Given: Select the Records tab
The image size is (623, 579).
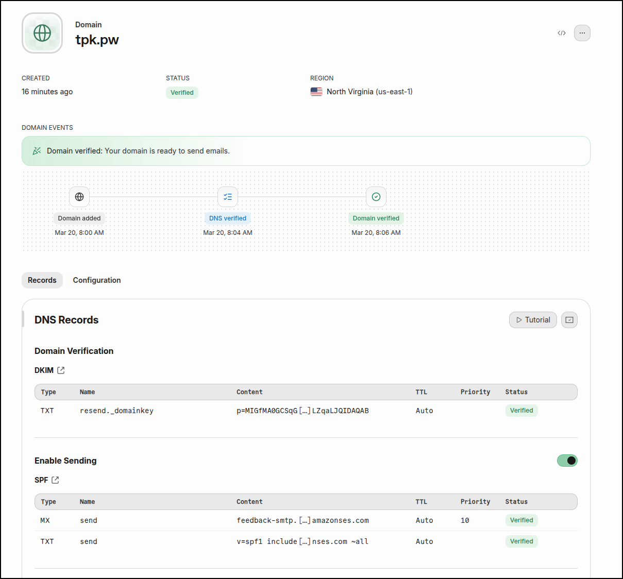Looking at the screenshot, I should pos(42,280).
